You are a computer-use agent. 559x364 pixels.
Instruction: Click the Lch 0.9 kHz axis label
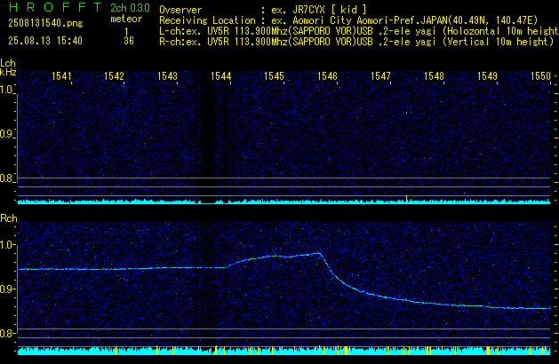click(7, 134)
